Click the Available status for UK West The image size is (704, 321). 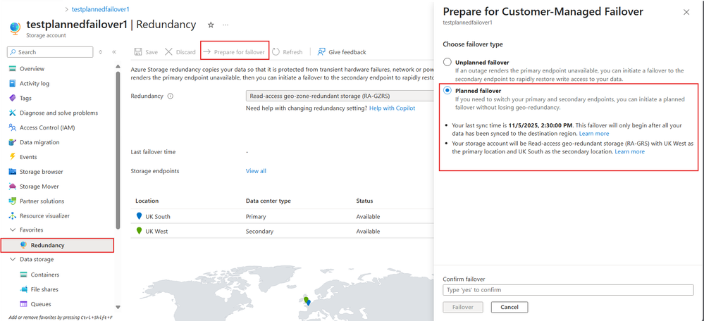pos(368,232)
